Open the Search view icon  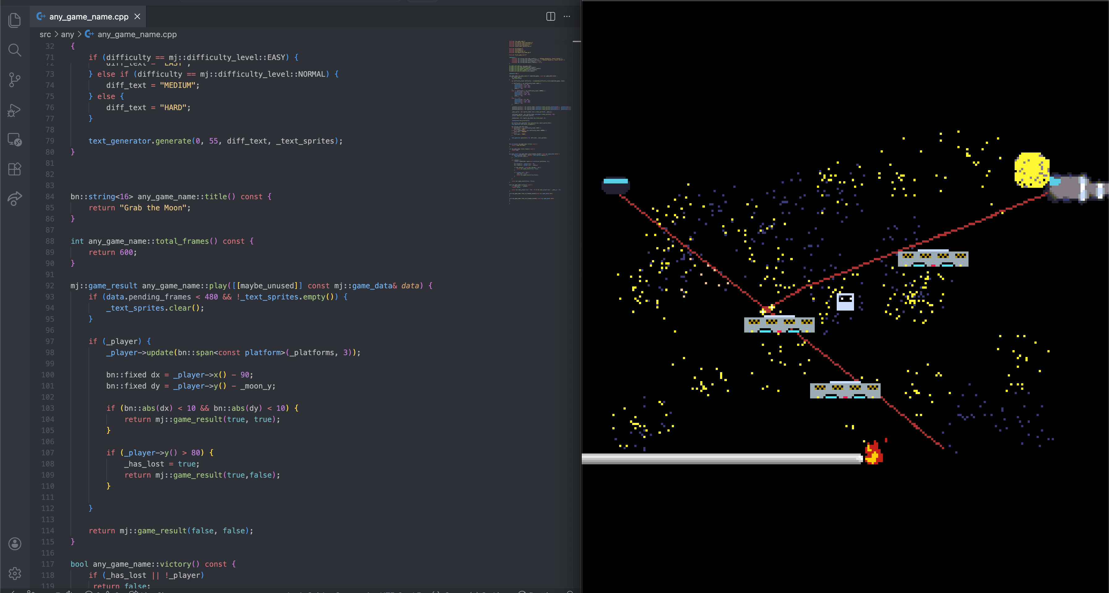tap(15, 50)
